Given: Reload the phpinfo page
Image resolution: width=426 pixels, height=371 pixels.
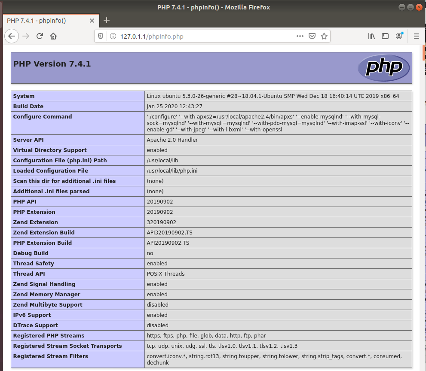Looking at the screenshot, I should (x=40, y=36).
